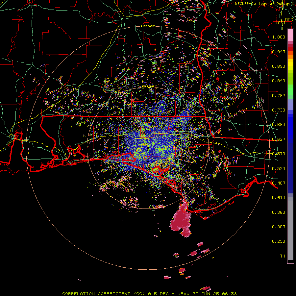Click the black radar site dot at center
296x296 pixels.
tap(148, 148)
